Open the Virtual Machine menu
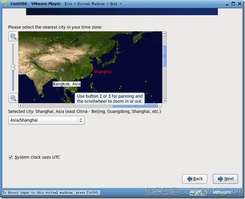 click(91, 3)
